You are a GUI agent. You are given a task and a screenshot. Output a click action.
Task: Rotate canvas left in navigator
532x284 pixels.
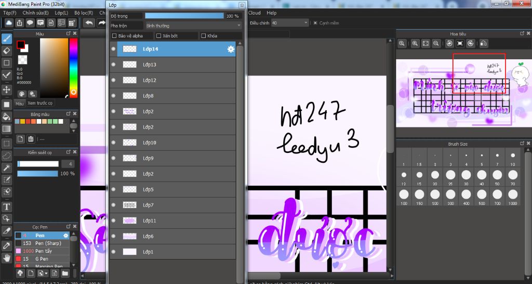[449, 43]
